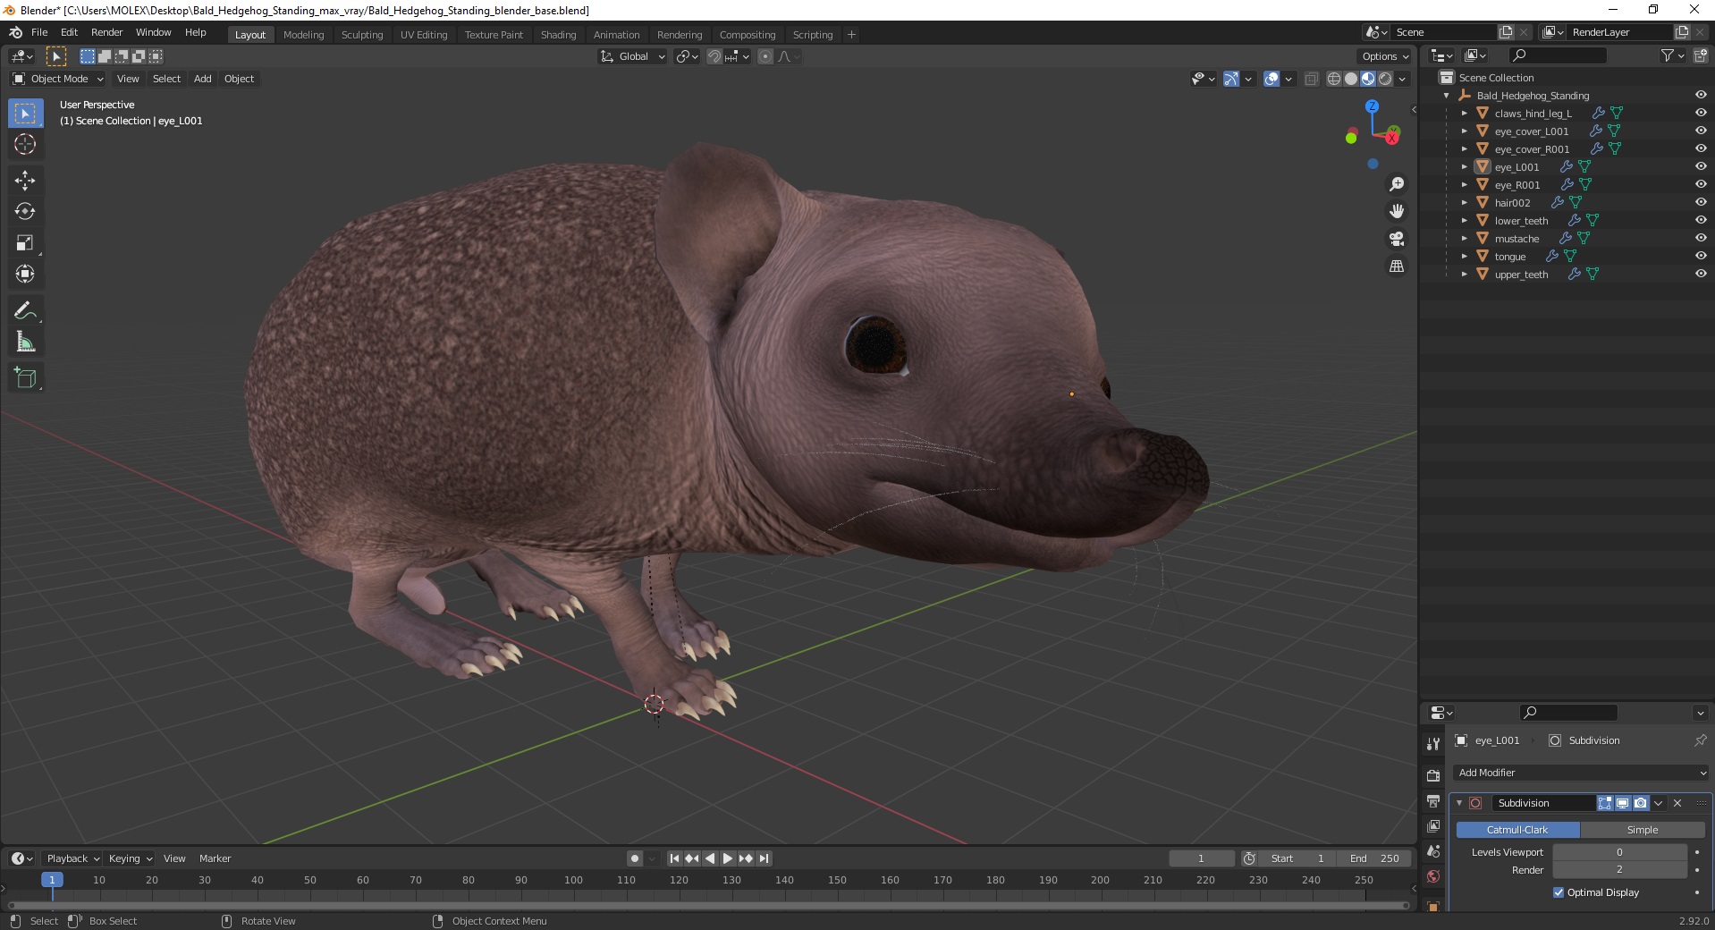This screenshot has height=930, width=1715.
Task: Select the Rotate tool
Action: click(25, 212)
